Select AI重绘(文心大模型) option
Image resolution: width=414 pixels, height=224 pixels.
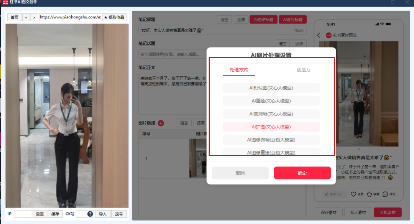coord(271,101)
